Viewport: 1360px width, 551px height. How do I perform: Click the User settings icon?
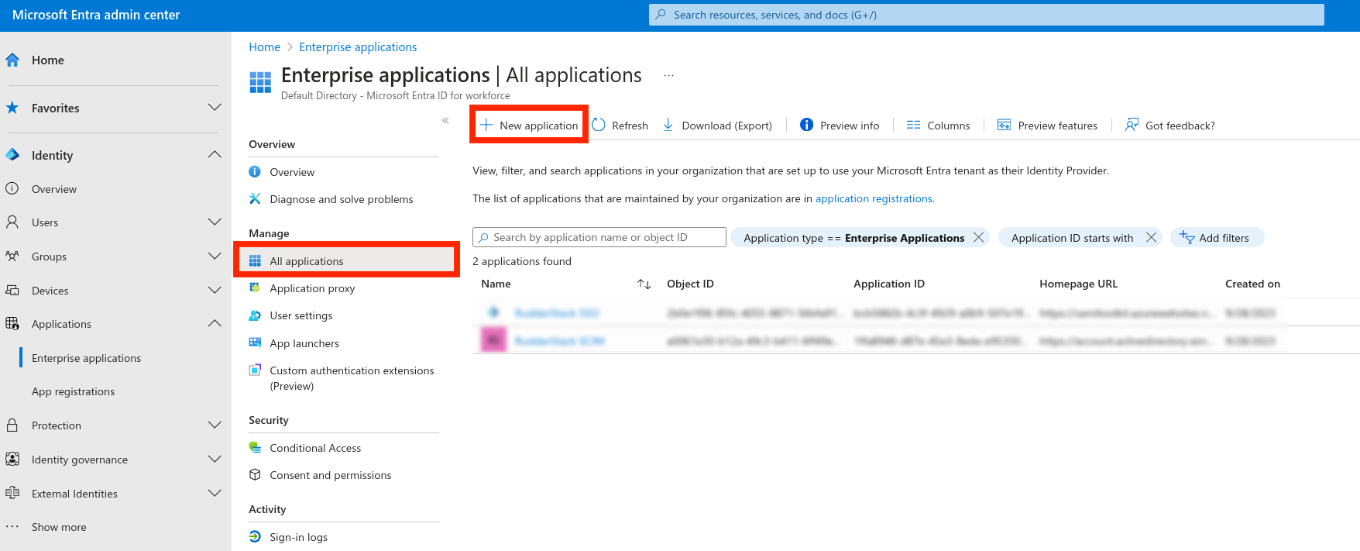pos(255,315)
